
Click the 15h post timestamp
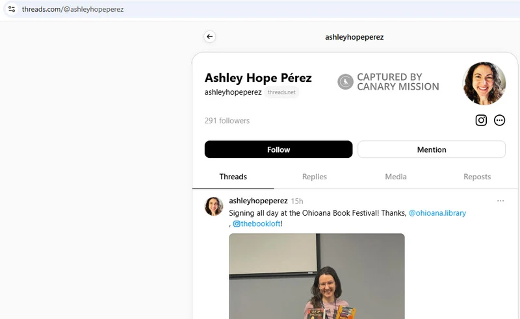pos(297,201)
